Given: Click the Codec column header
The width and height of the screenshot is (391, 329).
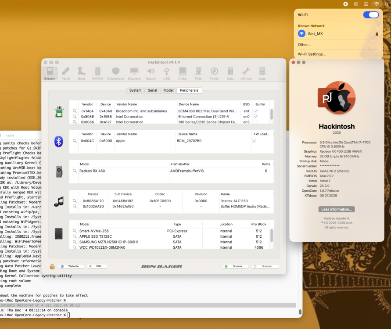Looking at the screenshot, I should point(160,194).
